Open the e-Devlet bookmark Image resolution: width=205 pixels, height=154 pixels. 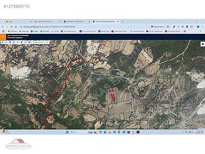click(x=55, y=31)
